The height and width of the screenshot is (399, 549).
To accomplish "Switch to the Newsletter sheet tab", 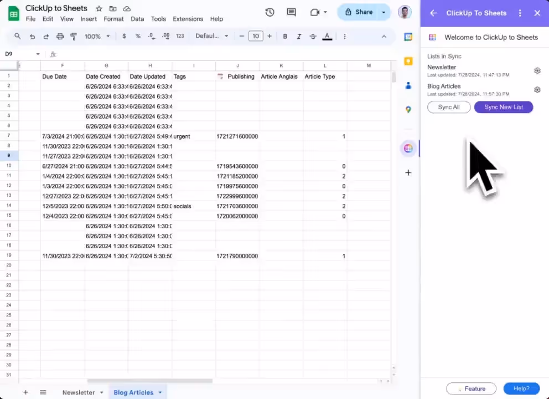I will point(78,392).
